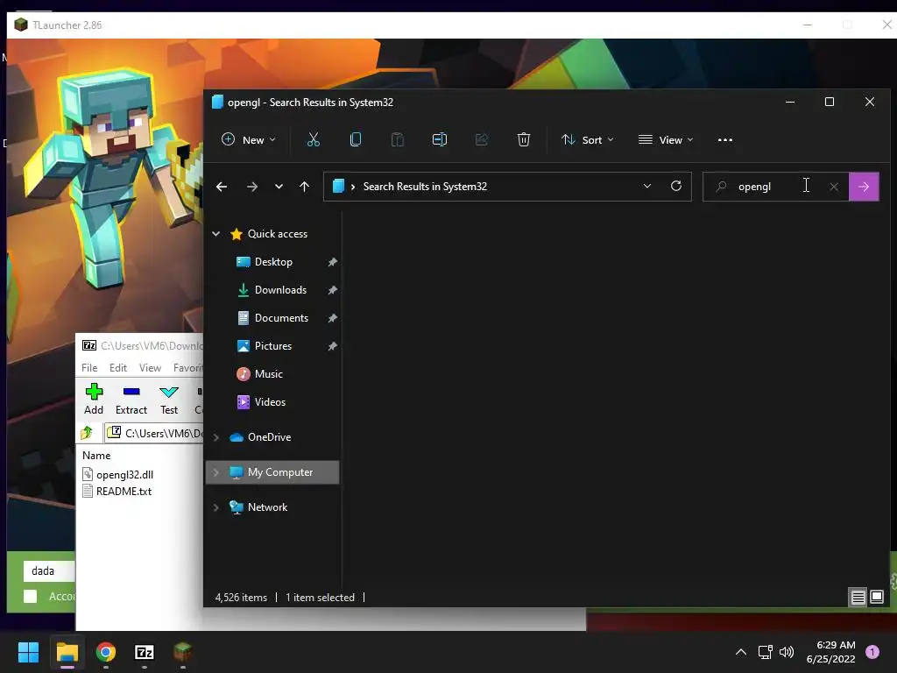Go up a folder in 7-Zip
The width and height of the screenshot is (897, 673).
[87, 433]
